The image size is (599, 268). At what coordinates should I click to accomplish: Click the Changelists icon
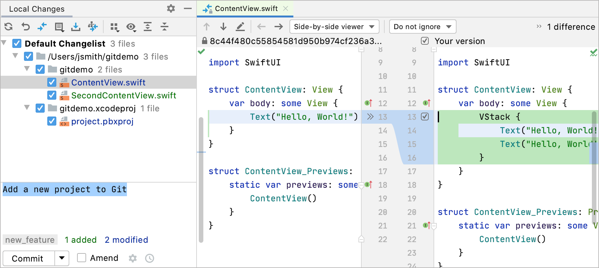(59, 27)
